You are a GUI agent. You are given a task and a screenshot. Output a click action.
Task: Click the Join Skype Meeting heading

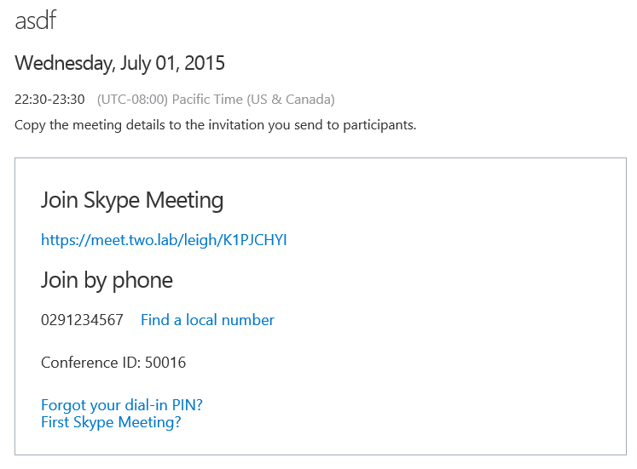[132, 200]
